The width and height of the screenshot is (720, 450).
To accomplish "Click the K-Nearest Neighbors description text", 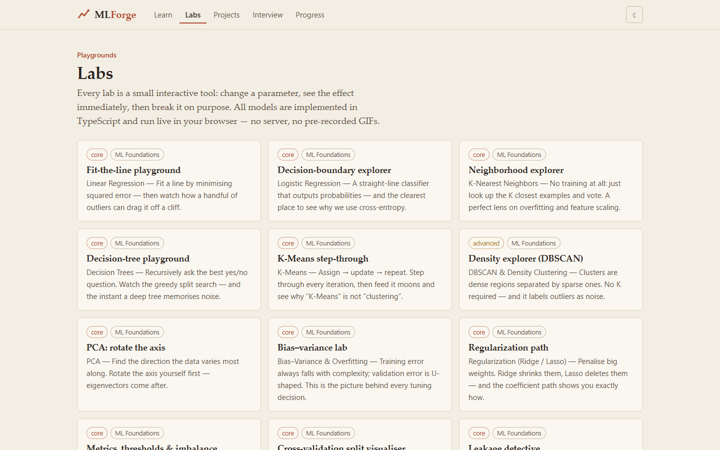I will click(x=544, y=195).
